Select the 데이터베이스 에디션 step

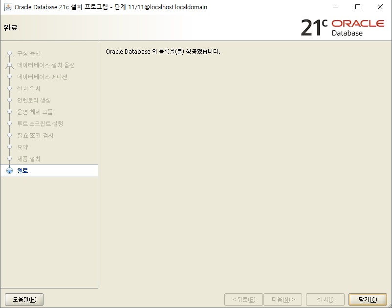[42, 77]
